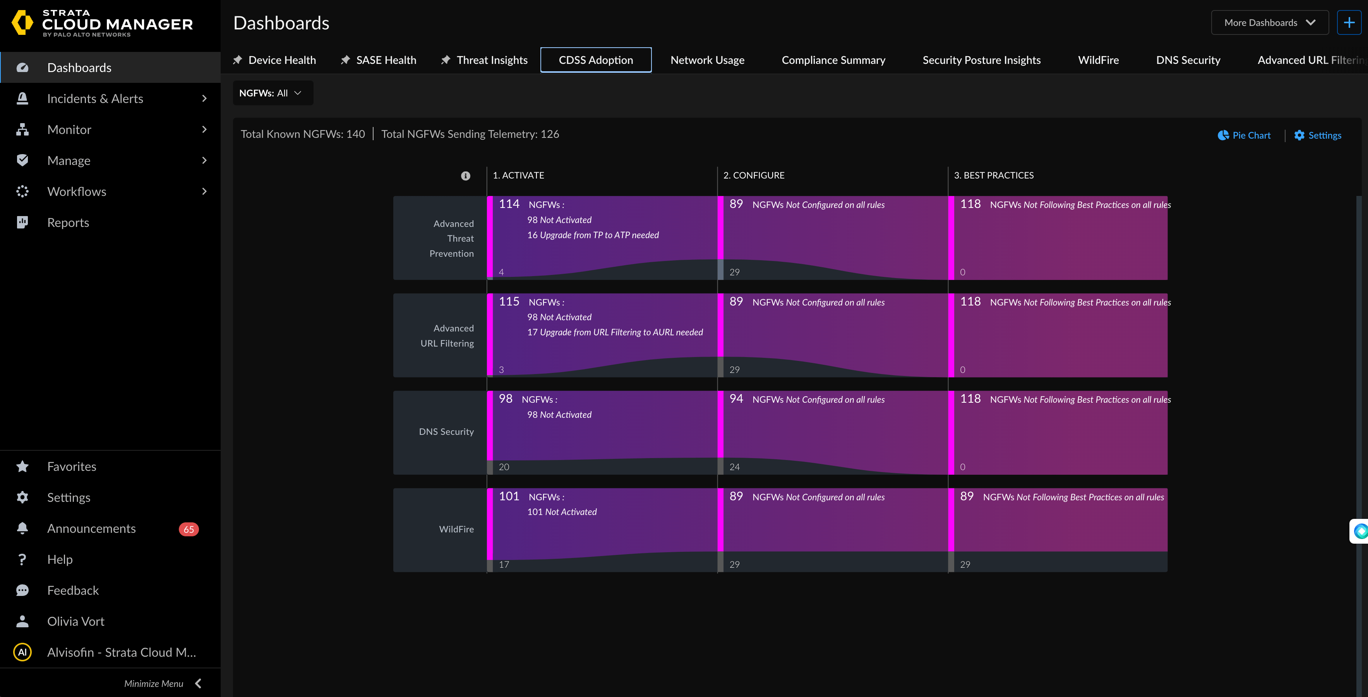Unpin the SASE Health dashboard tab
The image size is (1368, 697).
pyautogui.click(x=345, y=60)
